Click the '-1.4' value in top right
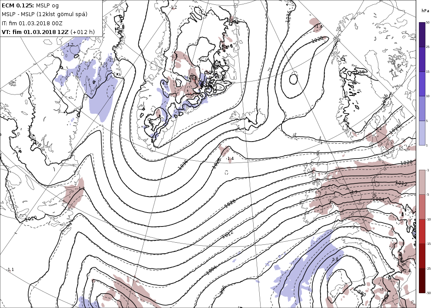 [319, 27]
